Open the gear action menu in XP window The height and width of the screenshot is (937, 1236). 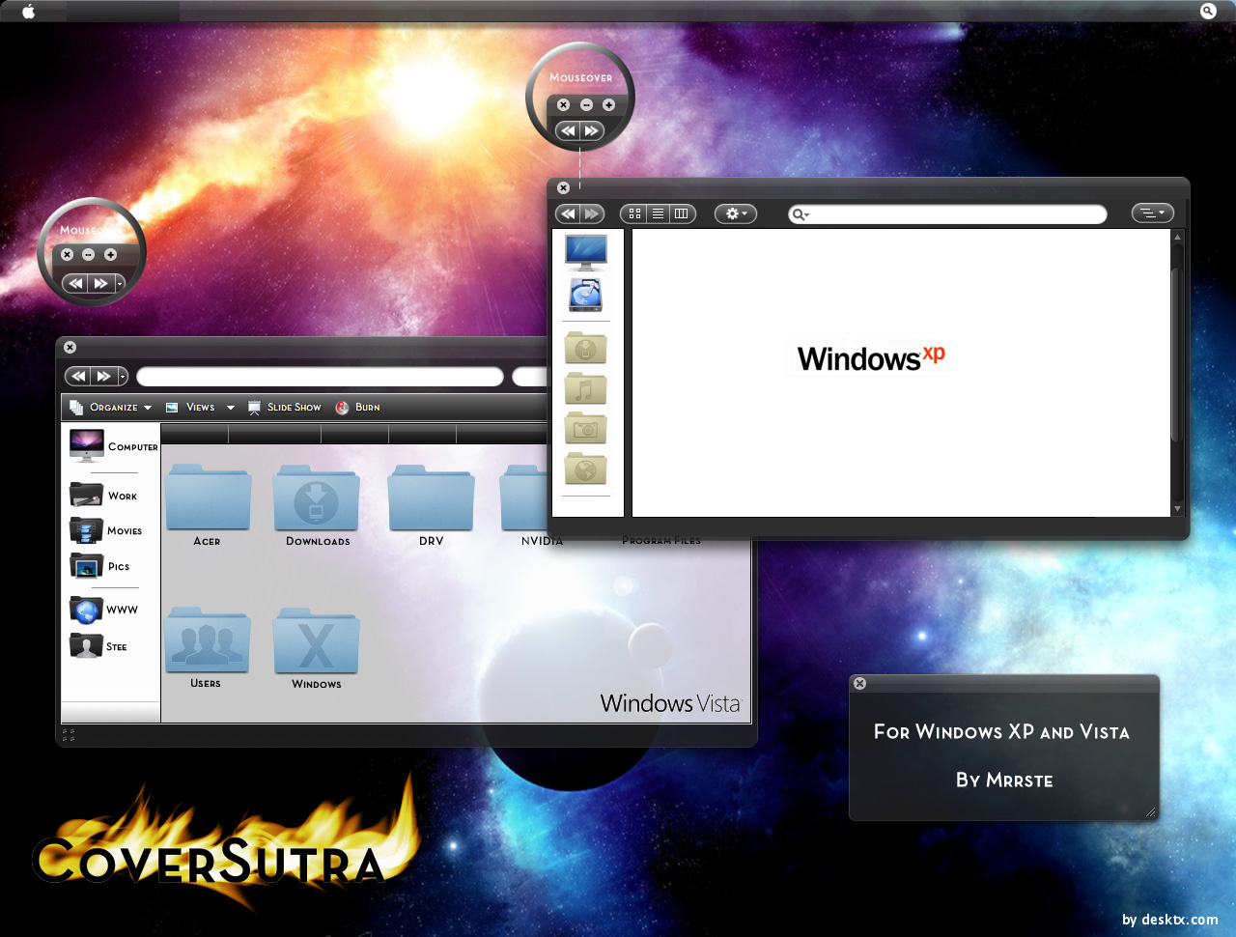(x=736, y=213)
